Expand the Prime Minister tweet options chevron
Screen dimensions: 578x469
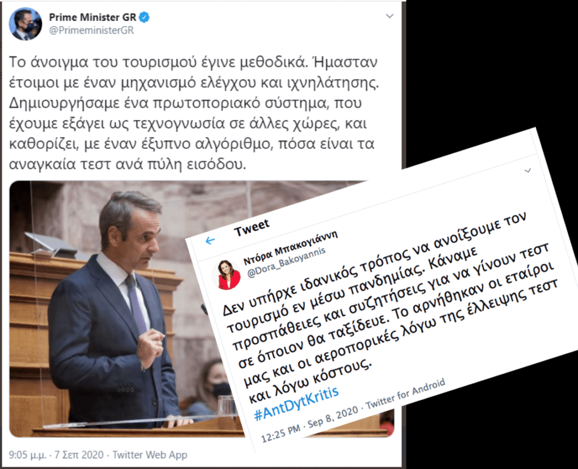coord(389,16)
